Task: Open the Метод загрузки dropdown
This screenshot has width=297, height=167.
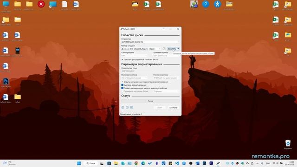Action: 141,49
